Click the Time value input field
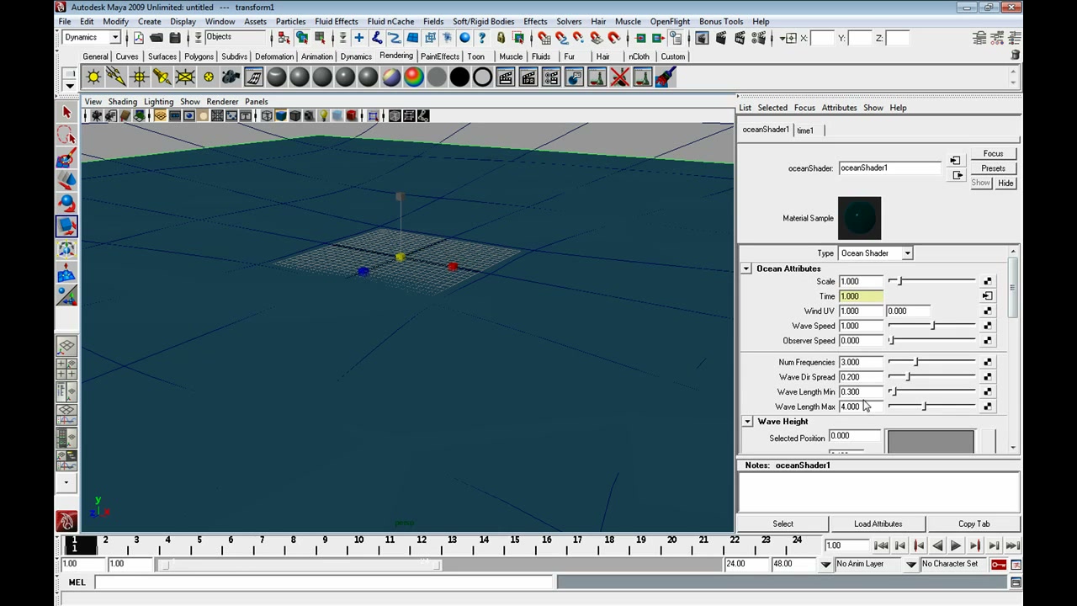 point(861,296)
